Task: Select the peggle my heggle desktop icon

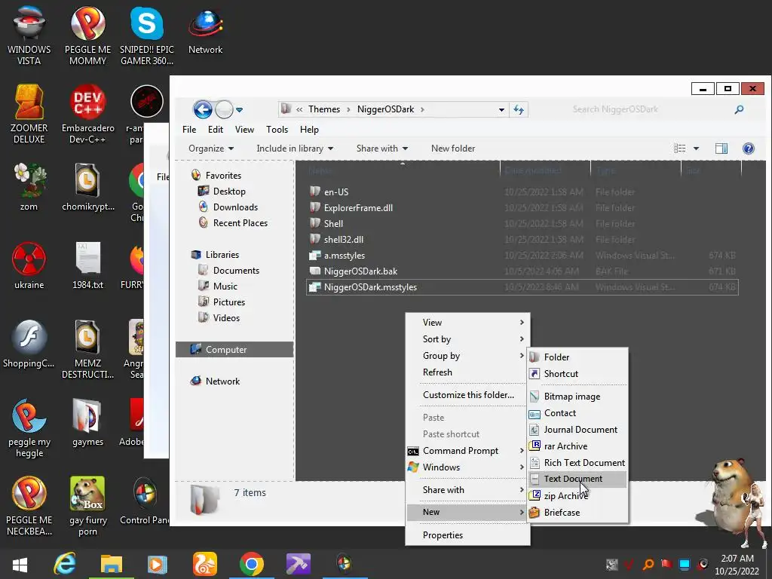Action: pos(29,428)
